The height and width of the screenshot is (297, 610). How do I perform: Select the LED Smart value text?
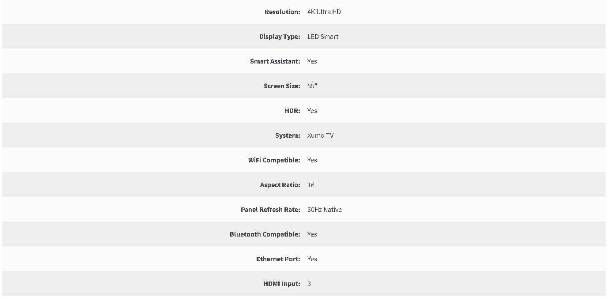click(323, 37)
